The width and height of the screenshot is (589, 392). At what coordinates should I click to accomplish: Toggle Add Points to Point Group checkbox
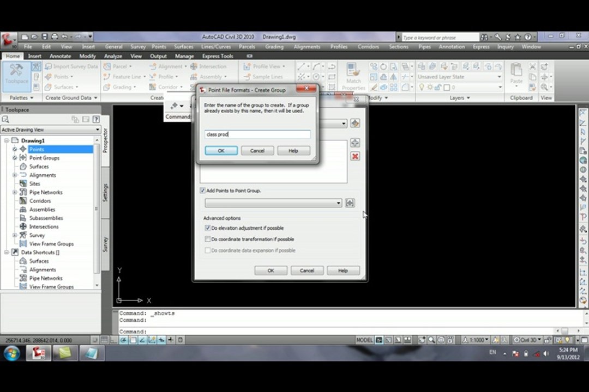click(203, 191)
